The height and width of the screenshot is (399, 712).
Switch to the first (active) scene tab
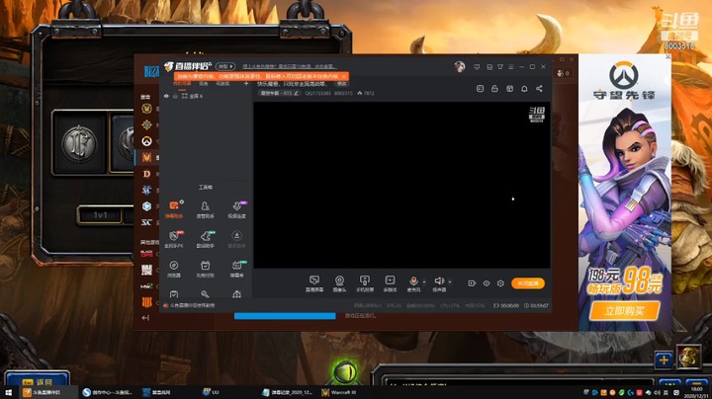click(182, 84)
